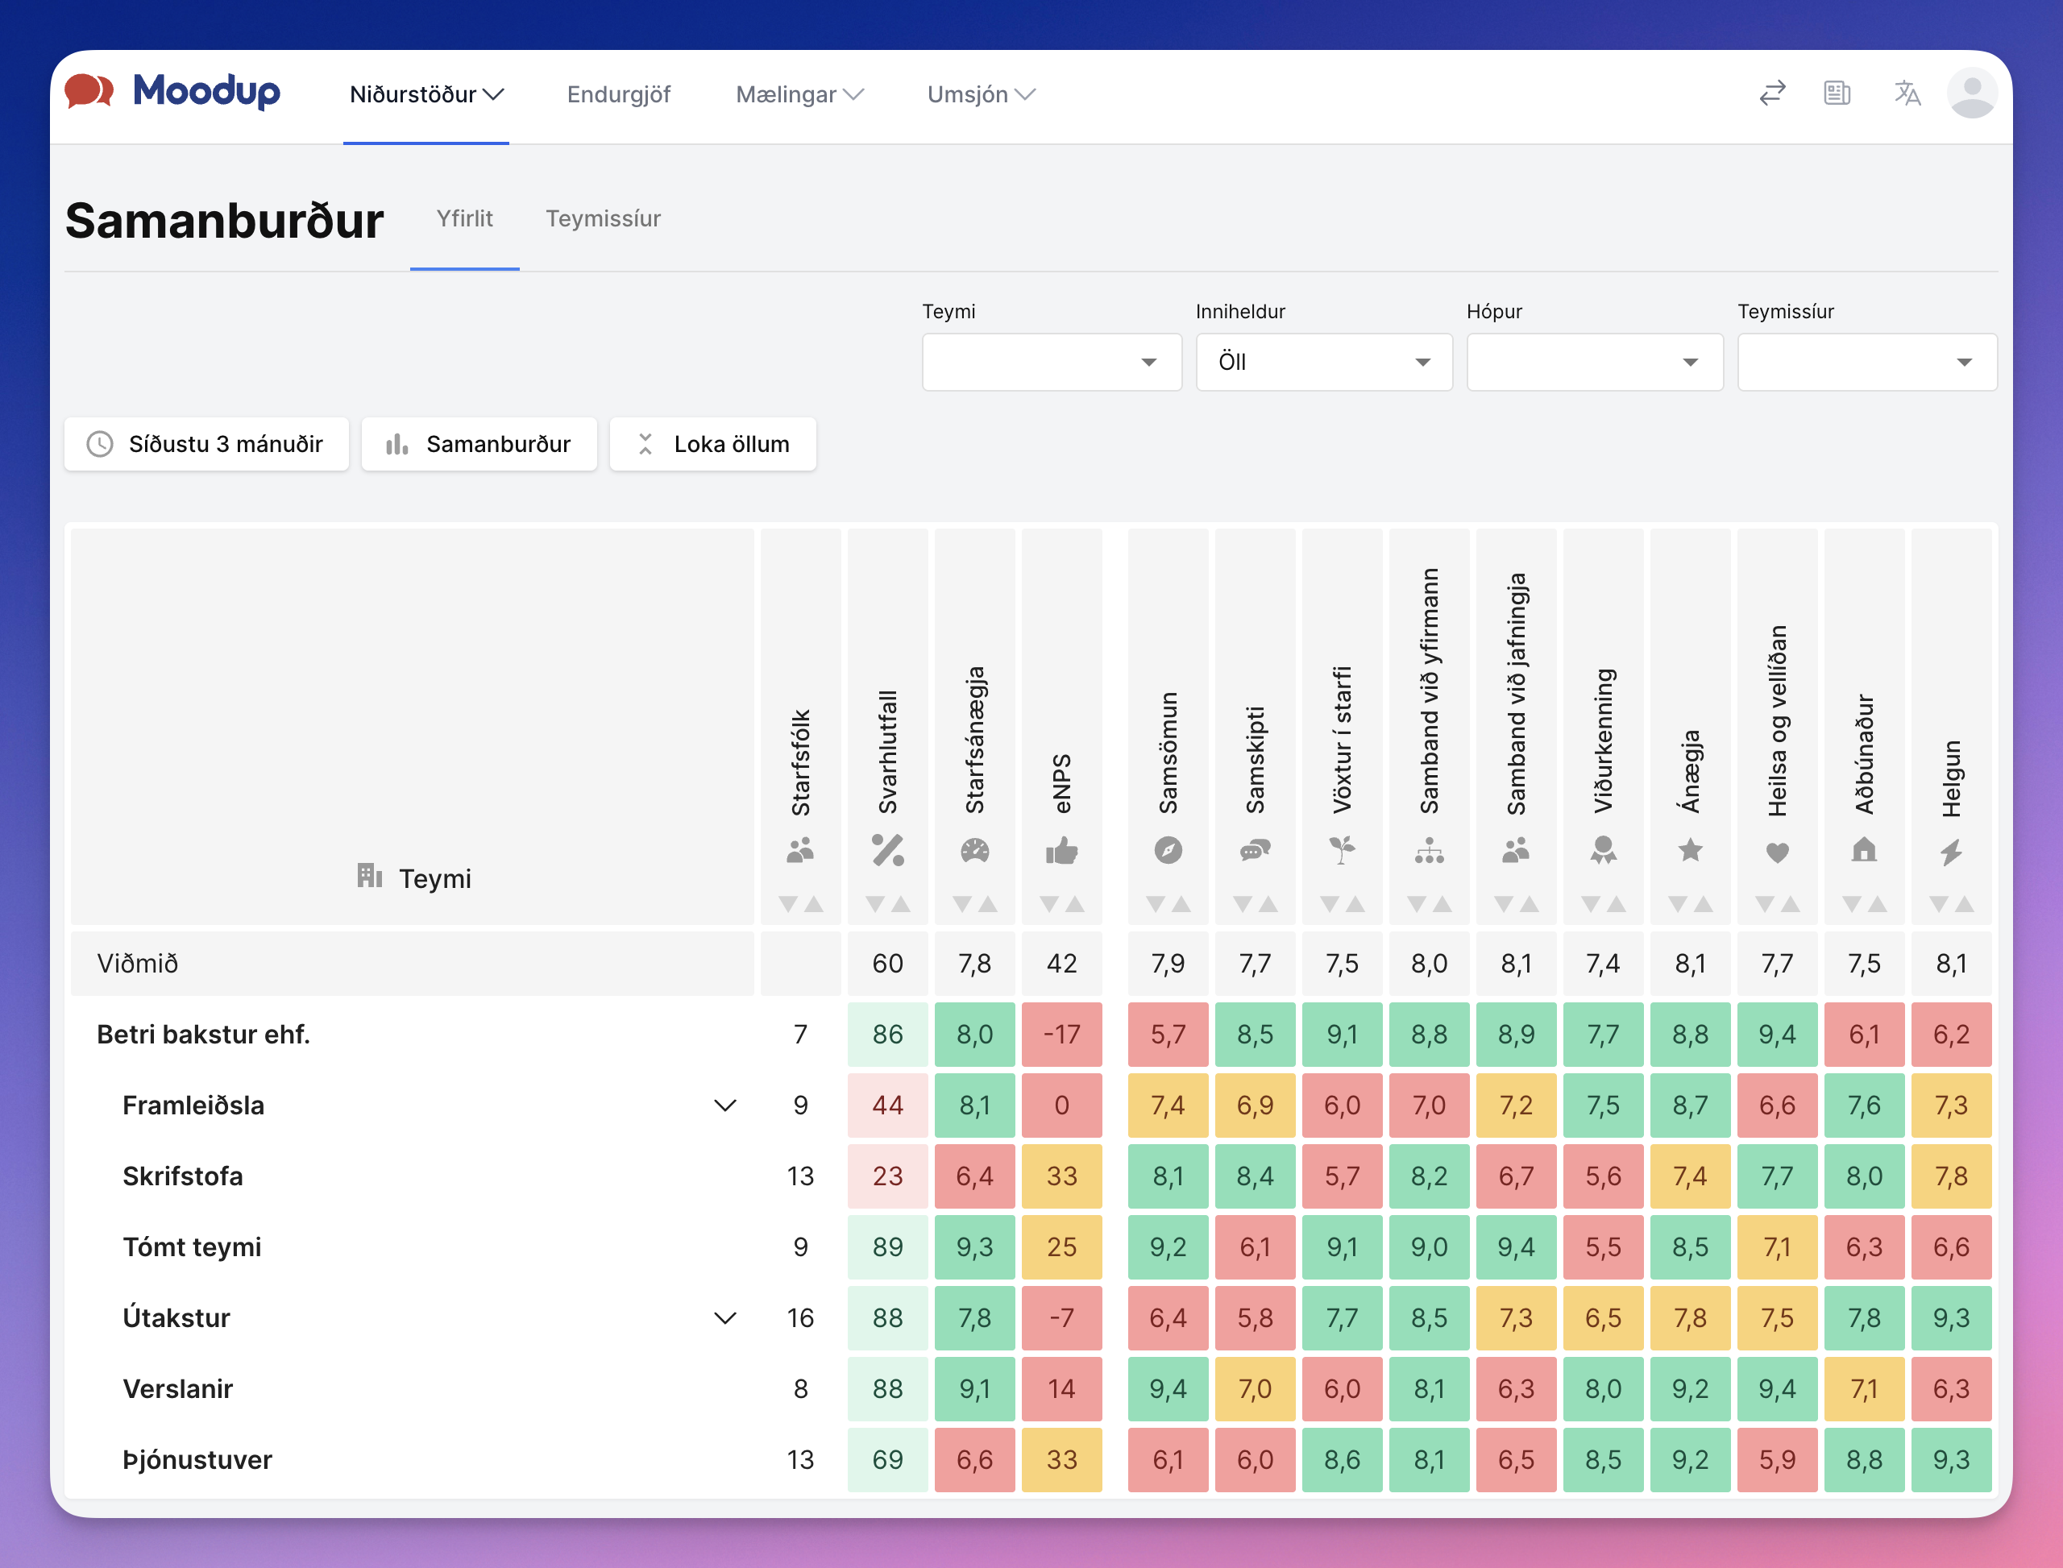Click the Moodup logo

click(172, 92)
